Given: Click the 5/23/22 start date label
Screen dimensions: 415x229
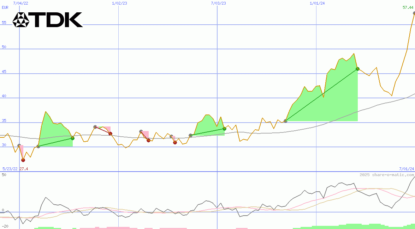Looking at the screenshot, I should pos(10,169).
